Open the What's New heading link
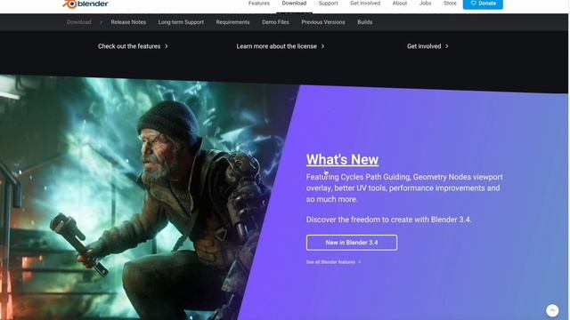The width and height of the screenshot is (570, 320). point(342,160)
